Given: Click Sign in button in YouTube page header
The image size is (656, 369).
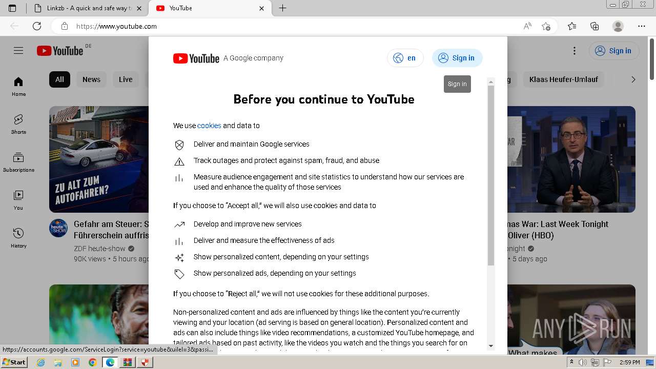Looking at the screenshot, I should (614, 51).
